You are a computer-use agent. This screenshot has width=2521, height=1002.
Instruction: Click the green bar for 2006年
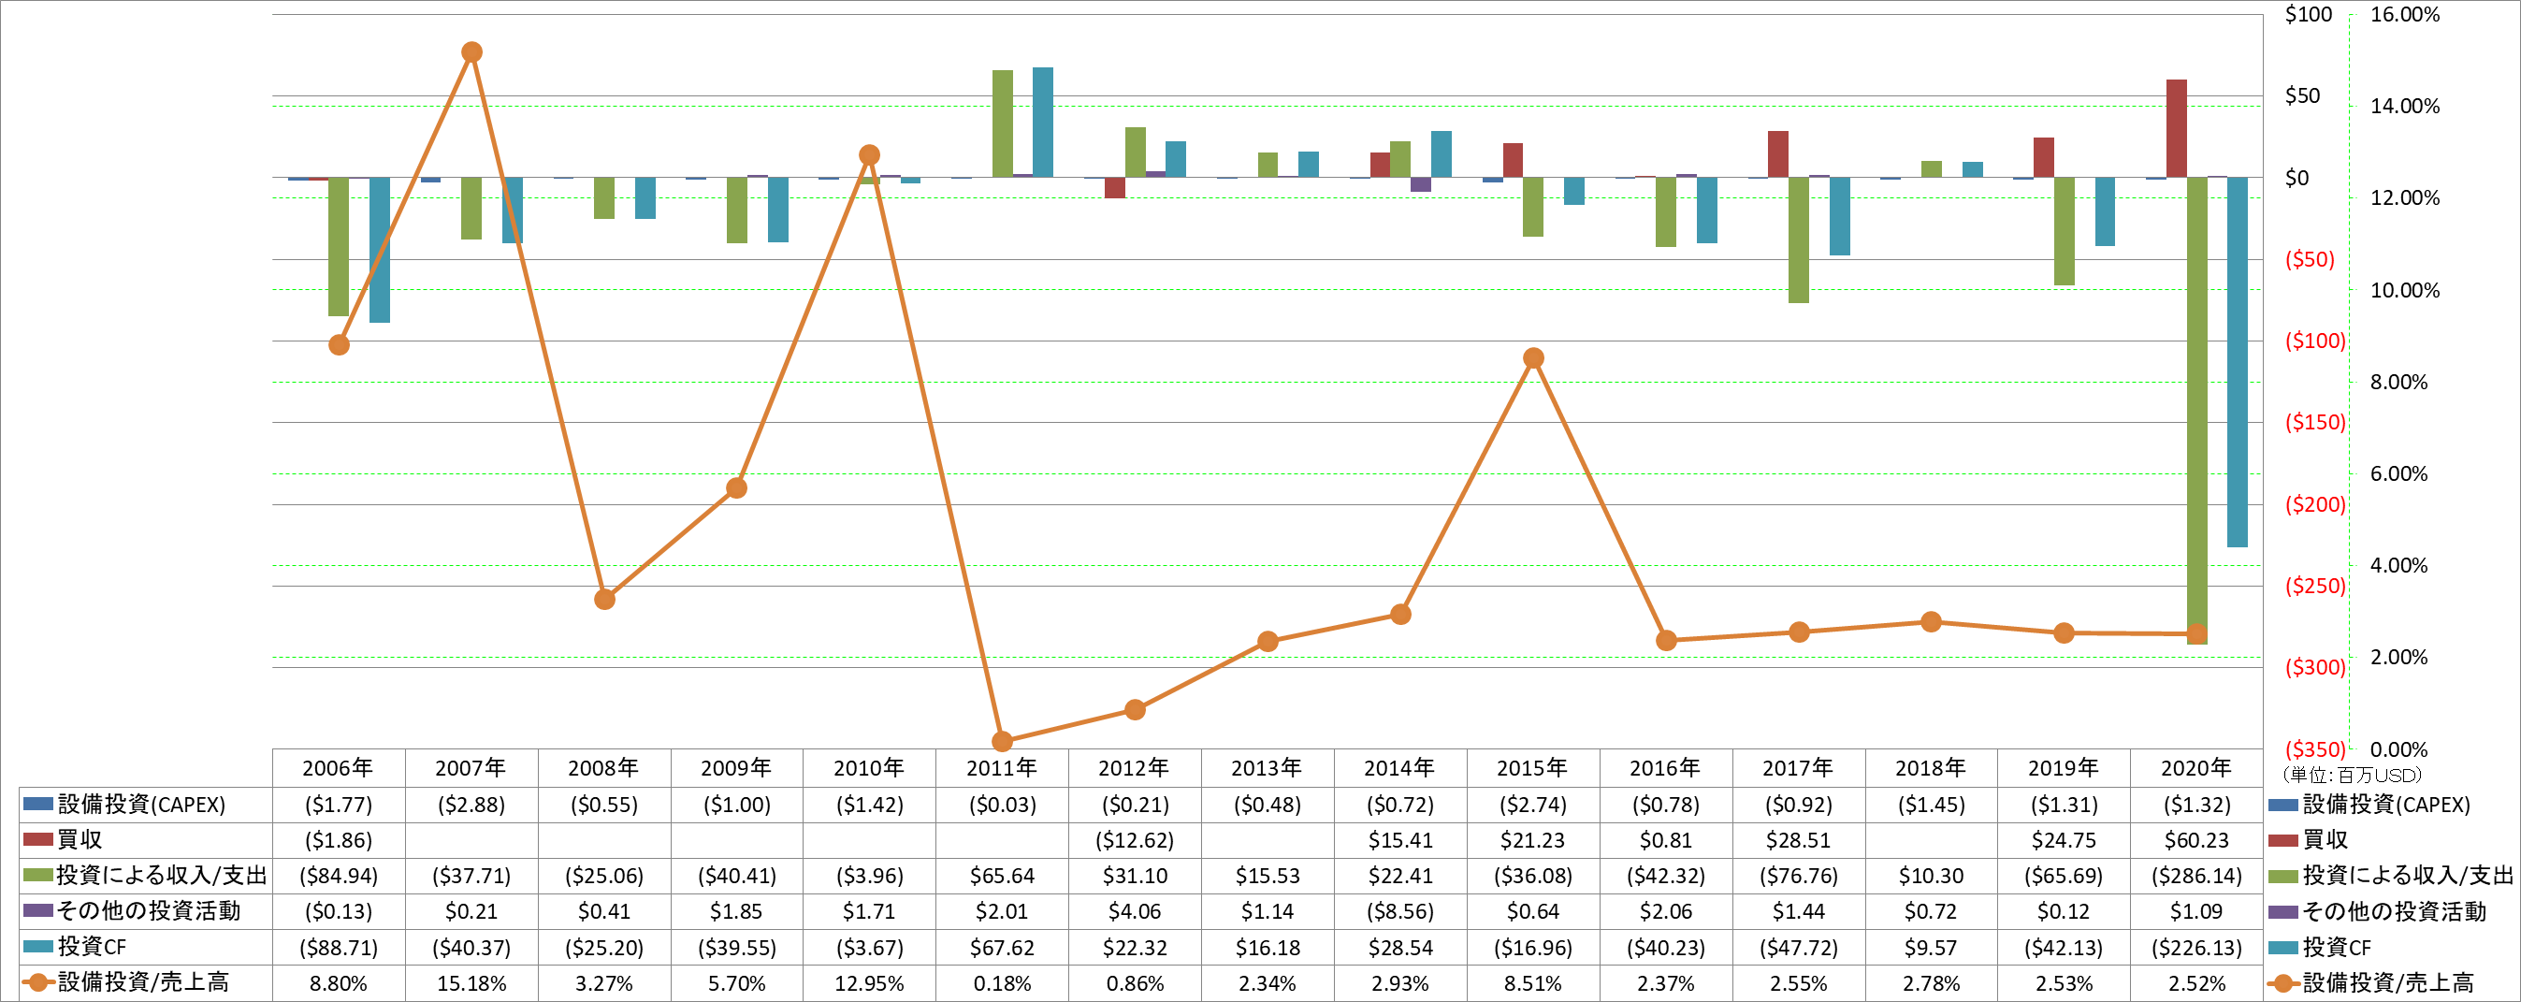pos(339,247)
